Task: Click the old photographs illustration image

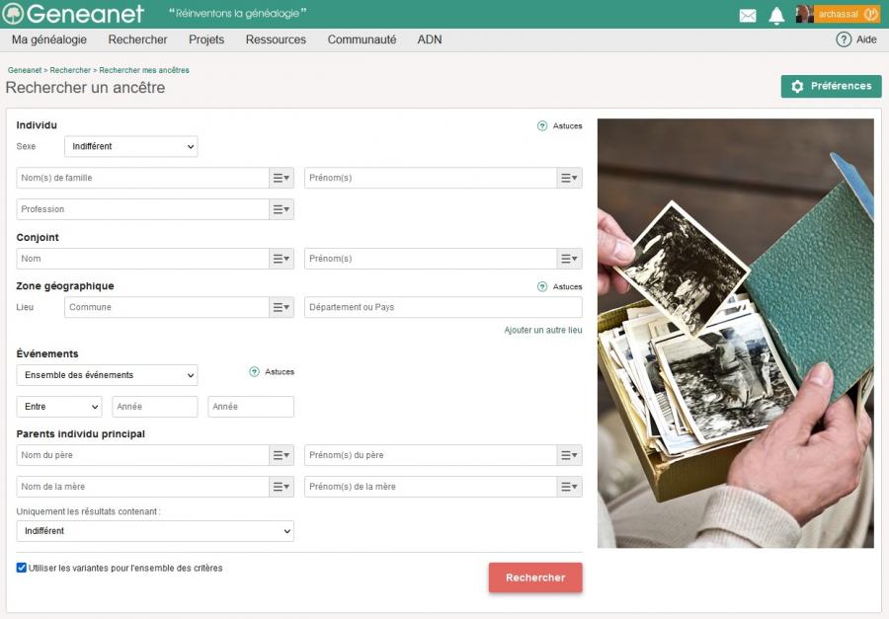Action: (x=735, y=334)
